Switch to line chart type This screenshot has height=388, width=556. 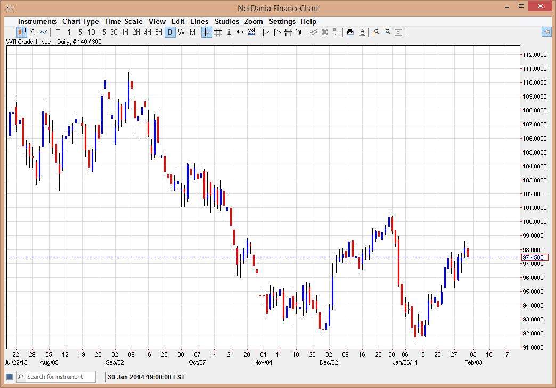43,32
